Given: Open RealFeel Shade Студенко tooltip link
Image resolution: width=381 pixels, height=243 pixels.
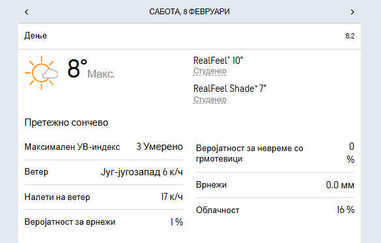Looking at the screenshot, I should point(210,100).
